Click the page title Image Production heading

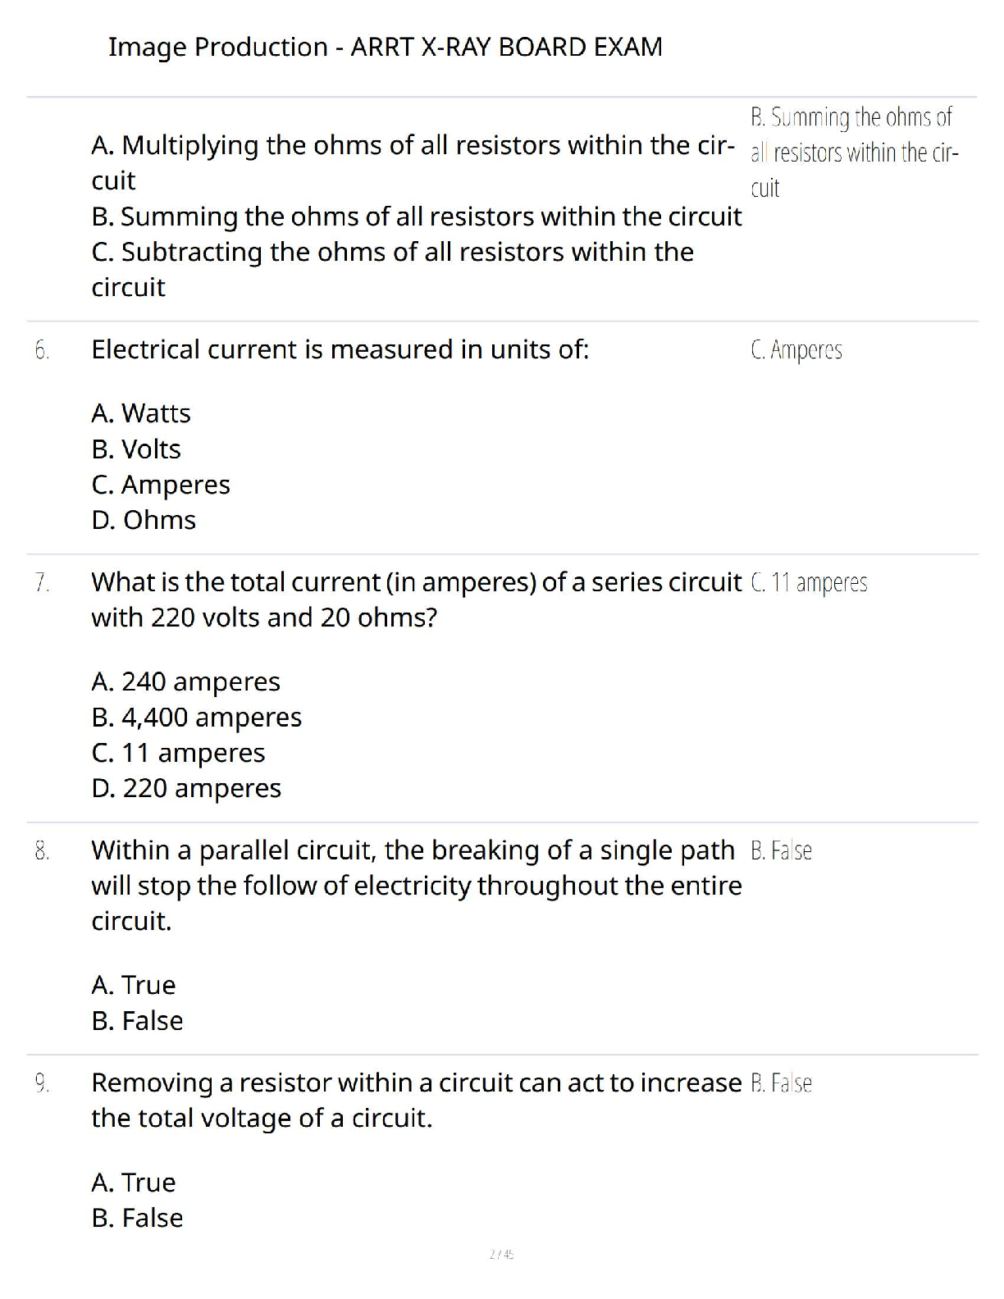pyautogui.click(x=385, y=47)
